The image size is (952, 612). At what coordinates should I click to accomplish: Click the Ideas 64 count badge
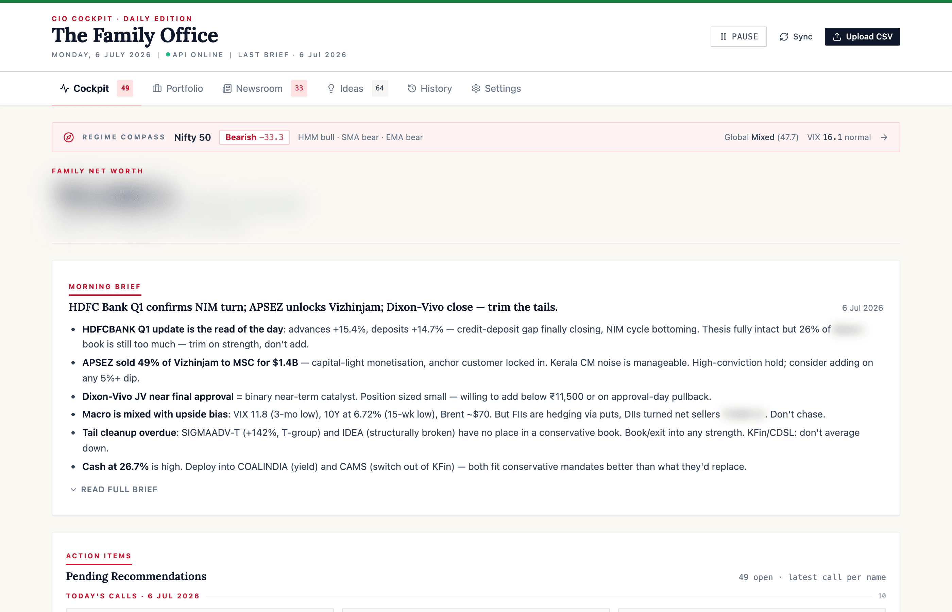tap(380, 88)
